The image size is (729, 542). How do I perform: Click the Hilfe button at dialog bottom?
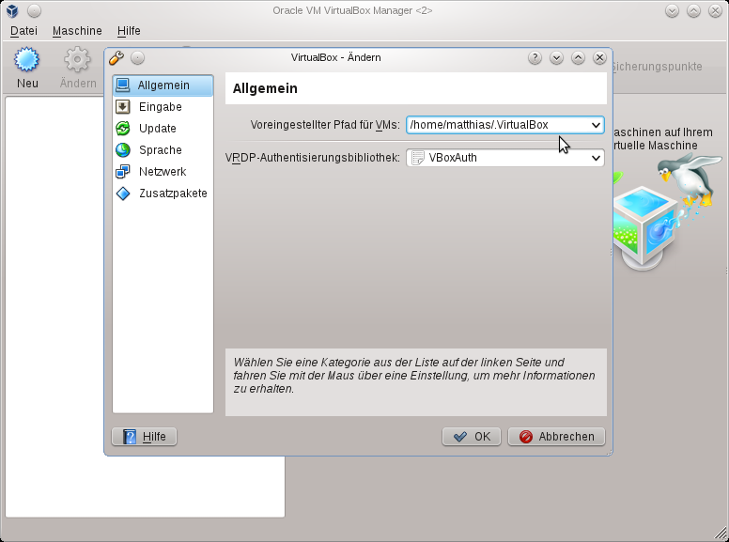pos(144,437)
